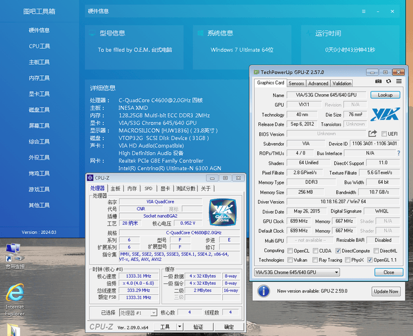Open the toolbox hamburger menu icon

364,11
